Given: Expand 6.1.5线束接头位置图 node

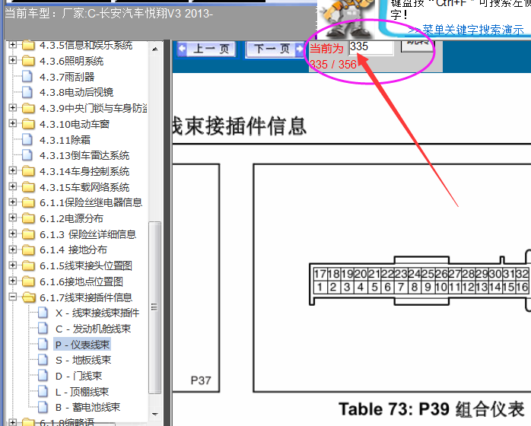Looking at the screenshot, I should (x=12, y=265).
